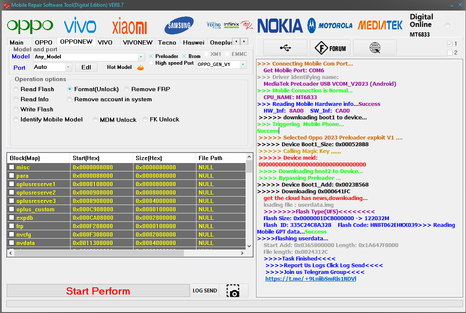Open the Telegram group link
The image size is (466, 313).
click(x=311, y=279)
